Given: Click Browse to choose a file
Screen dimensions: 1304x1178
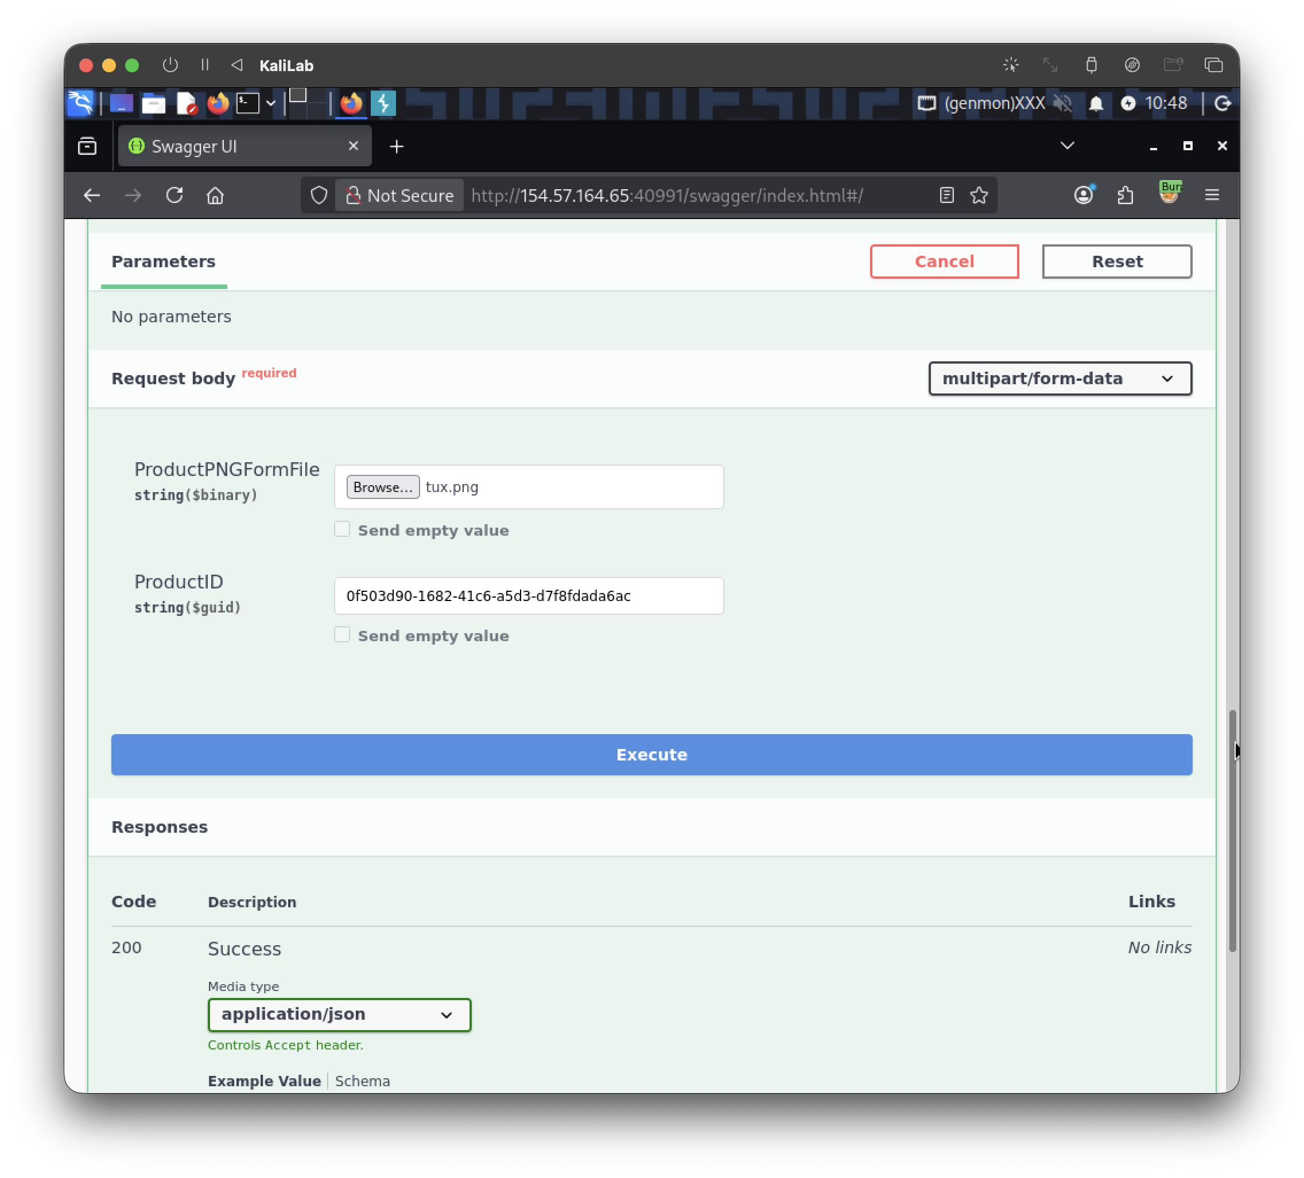Looking at the screenshot, I should tap(383, 486).
